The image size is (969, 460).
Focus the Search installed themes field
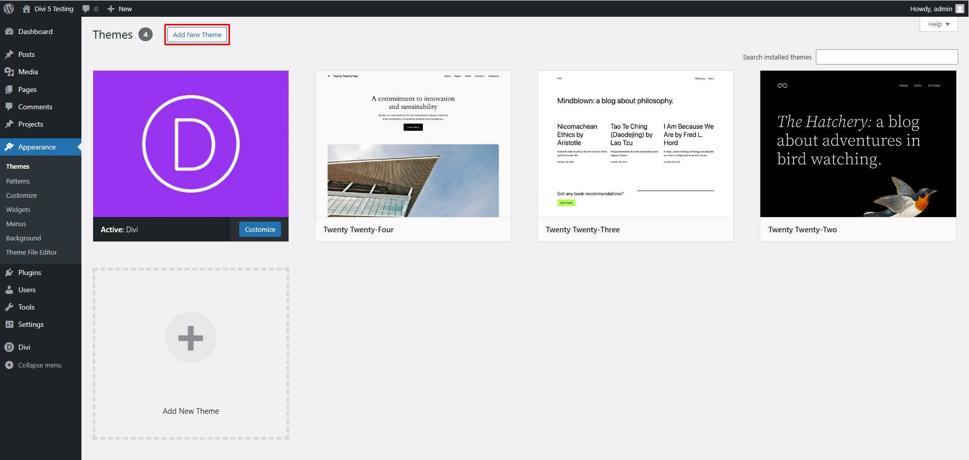(887, 57)
